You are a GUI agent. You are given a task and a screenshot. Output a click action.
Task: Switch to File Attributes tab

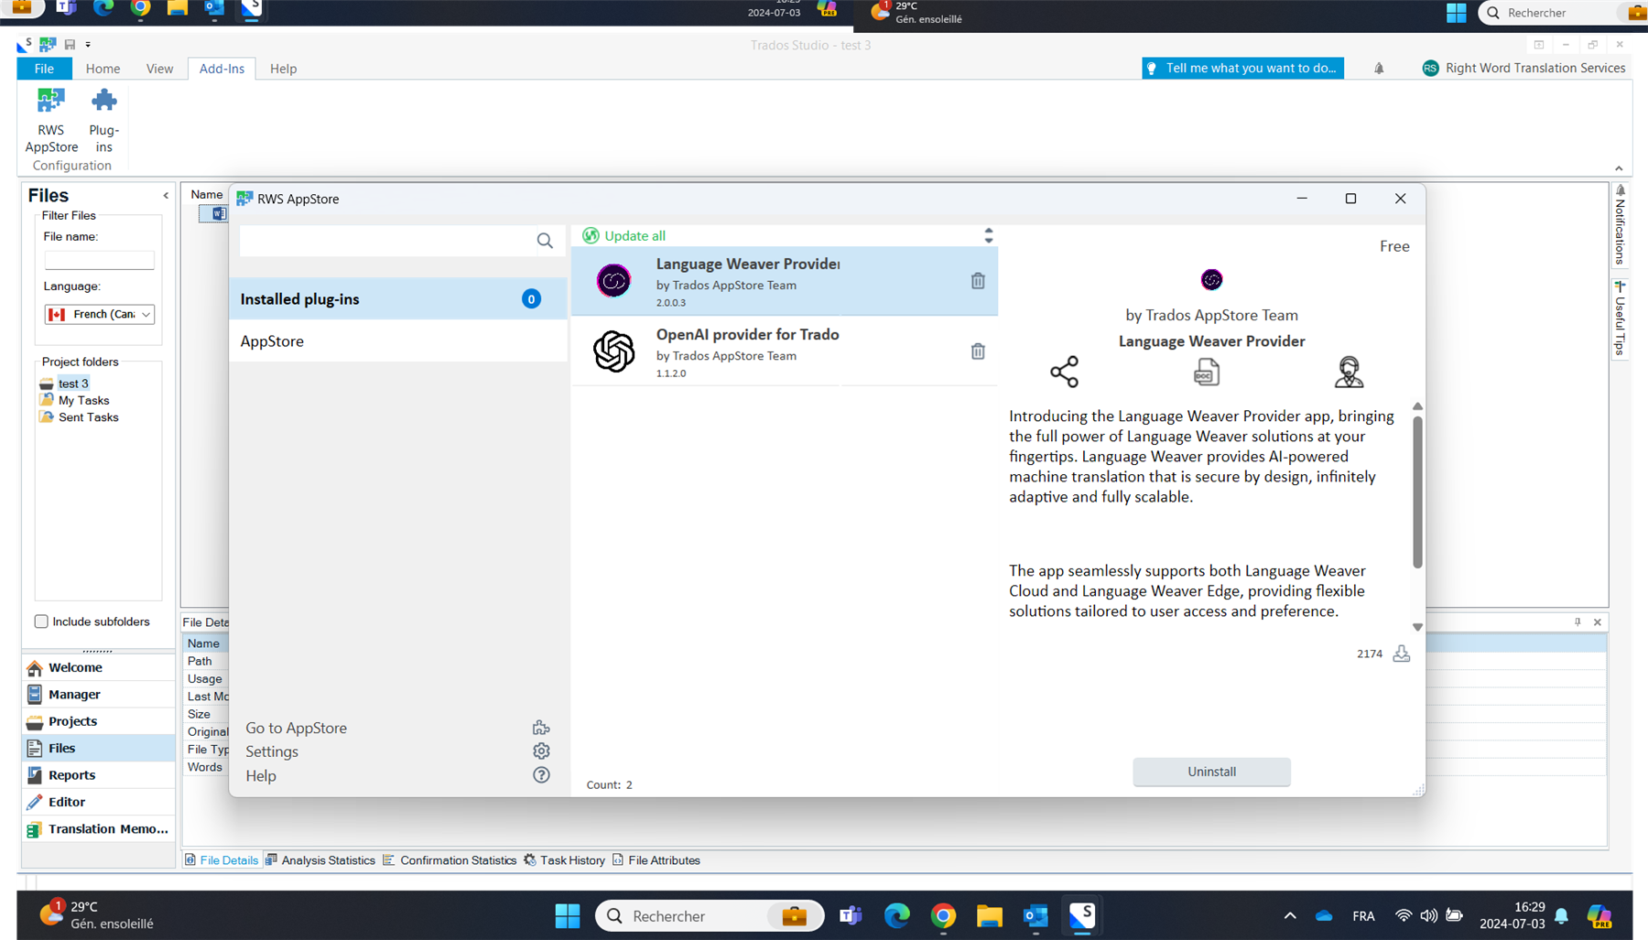point(656,860)
